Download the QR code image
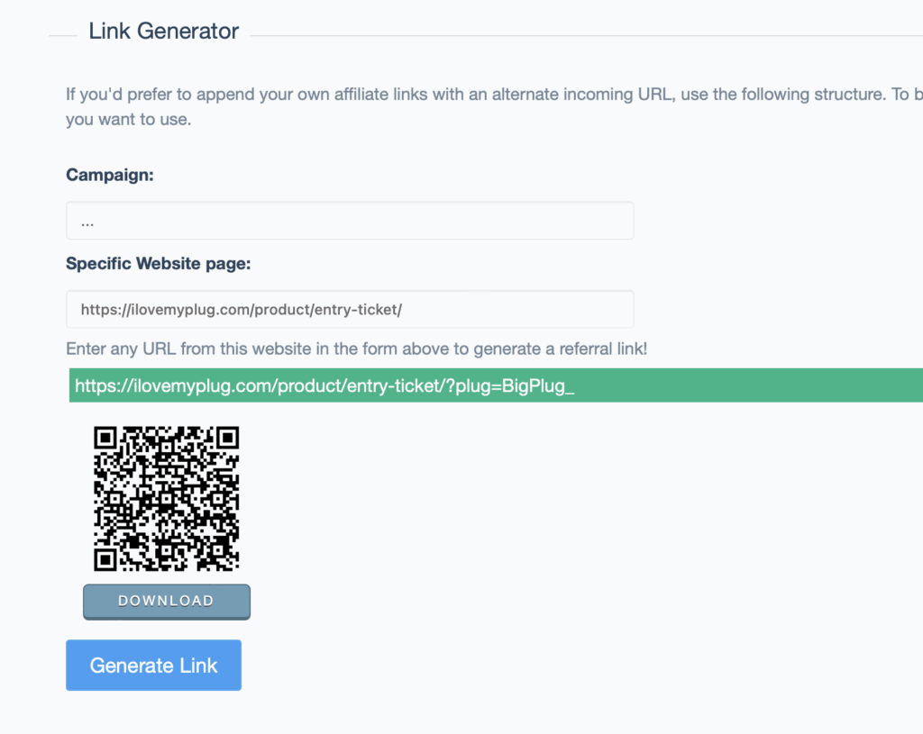Viewport: 923px width, 734px height. 167,602
